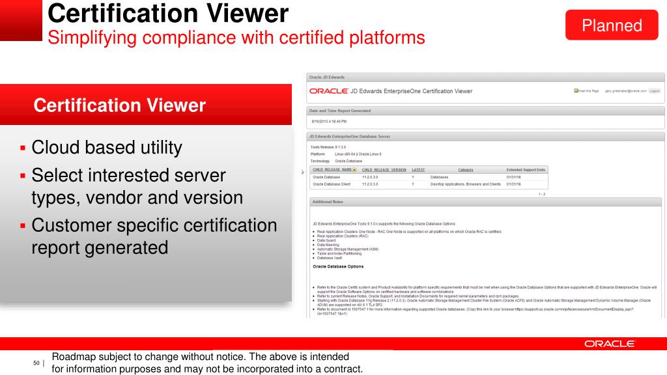Click the Email this Page envelope icon
This screenshot has height=375, width=667.
tap(576, 90)
